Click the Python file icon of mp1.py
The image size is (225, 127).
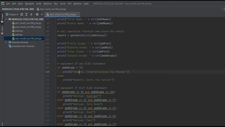tap(13, 35)
